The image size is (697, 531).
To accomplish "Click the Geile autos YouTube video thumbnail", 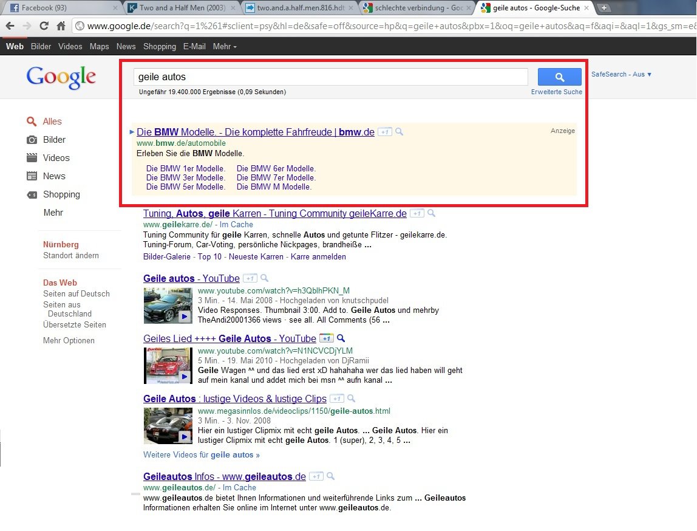I will (168, 305).
